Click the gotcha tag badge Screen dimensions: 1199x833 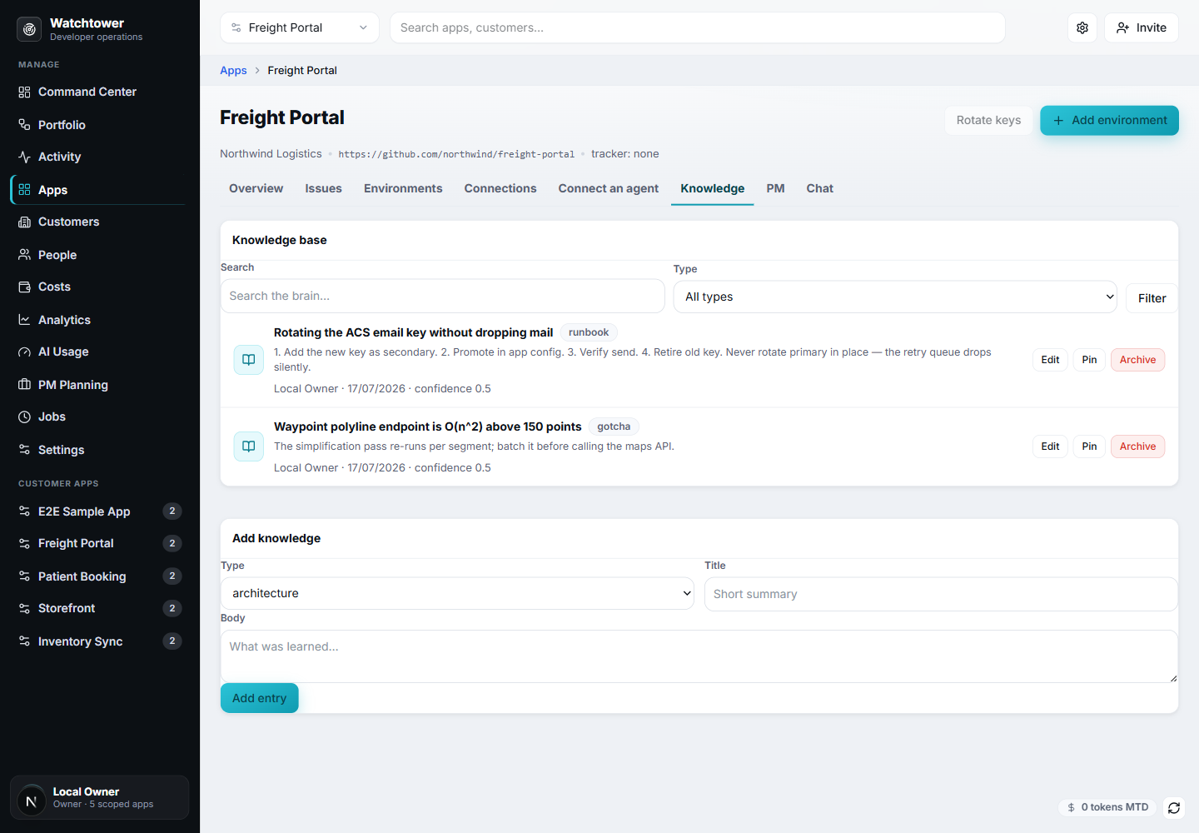click(614, 426)
